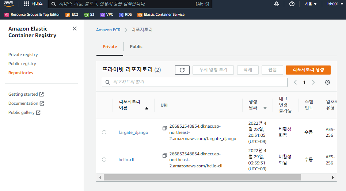
Task: Click the hello-cli creation date cell
Action: [257, 160]
